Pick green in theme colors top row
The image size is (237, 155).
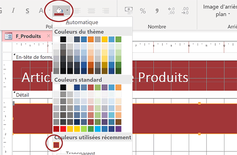pos(118,40)
